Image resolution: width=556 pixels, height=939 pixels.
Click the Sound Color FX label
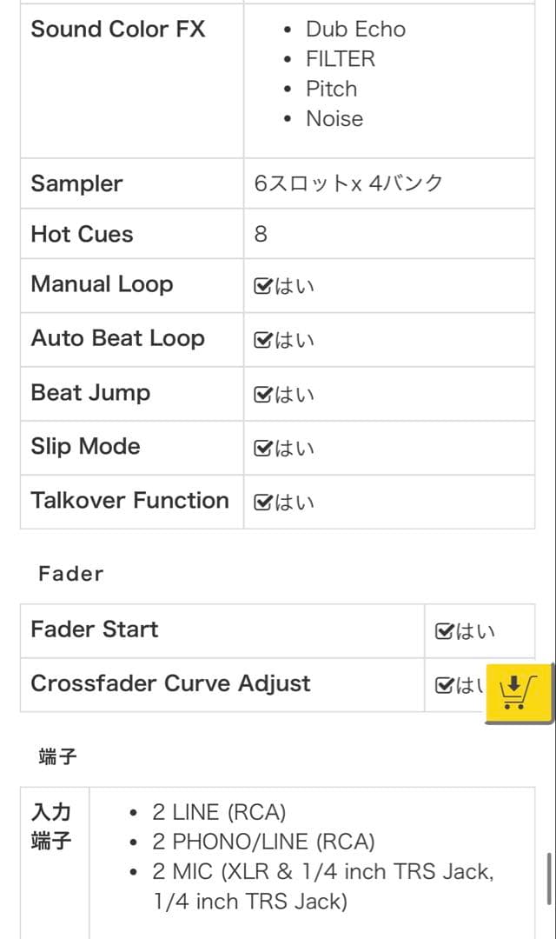tap(118, 30)
